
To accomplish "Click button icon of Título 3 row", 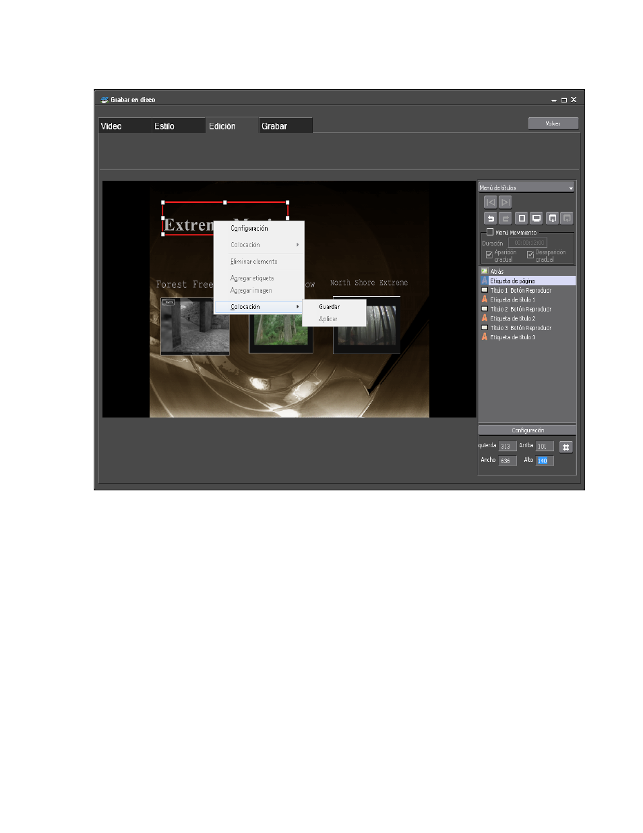I will tap(484, 328).
